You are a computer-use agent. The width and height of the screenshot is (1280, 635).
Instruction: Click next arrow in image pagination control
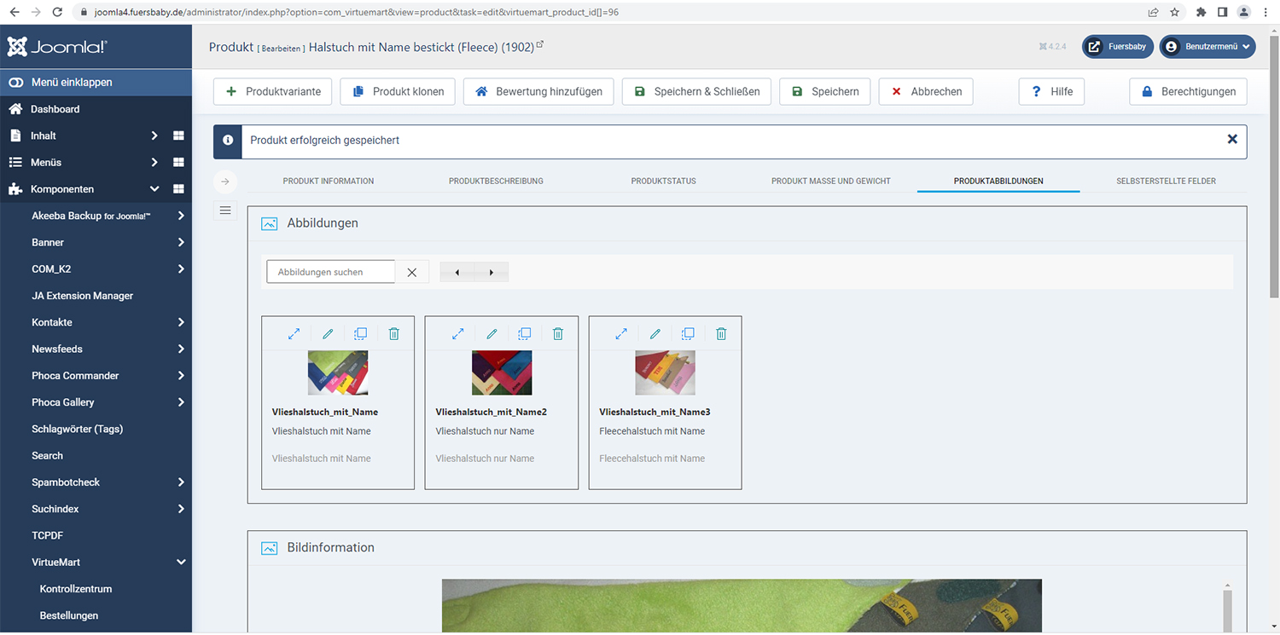pyautogui.click(x=492, y=273)
